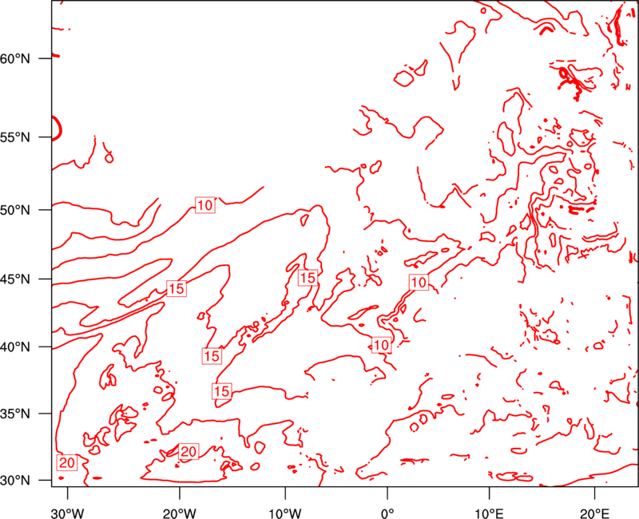The width and height of the screenshot is (639, 519).
Task: Select the 15 contour label near 45°N, 20°W
Action: tap(177, 288)
